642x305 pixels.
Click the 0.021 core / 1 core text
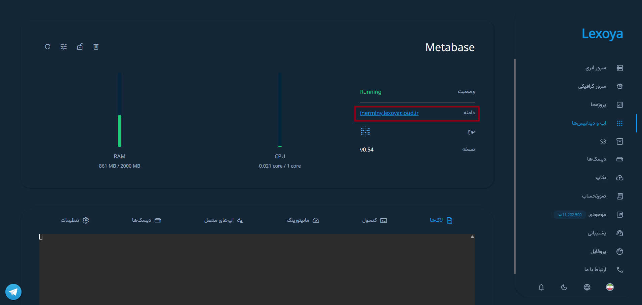click(280, 166)
